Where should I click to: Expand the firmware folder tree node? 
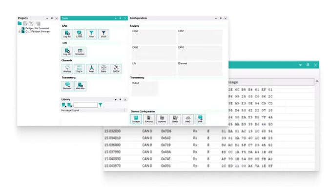coord(20,32)
